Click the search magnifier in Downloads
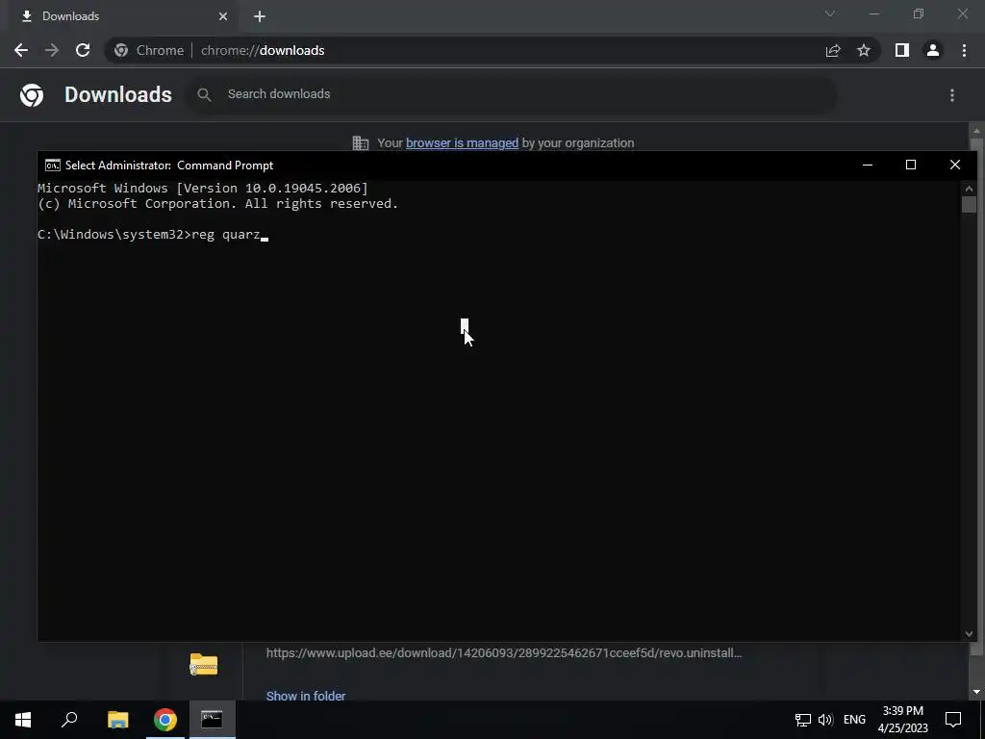 coord(204,94)
